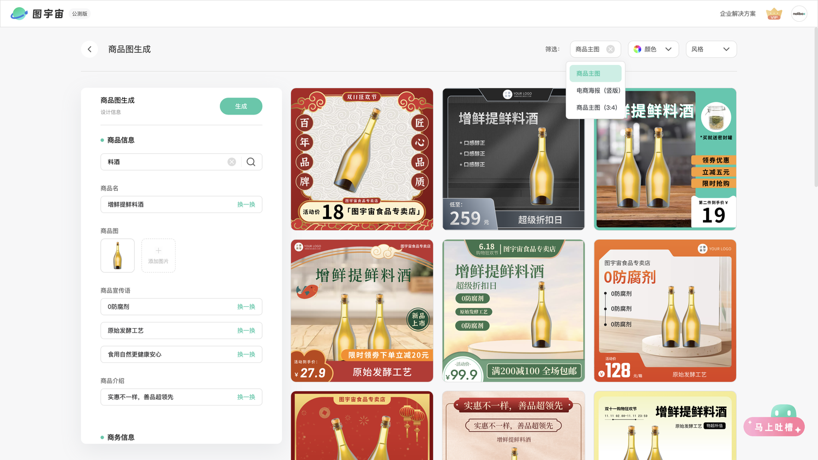This screenshot has height=460, width=818.
Task: Click the 图宇宙 planet logo icon
Action: coord(19,14)
